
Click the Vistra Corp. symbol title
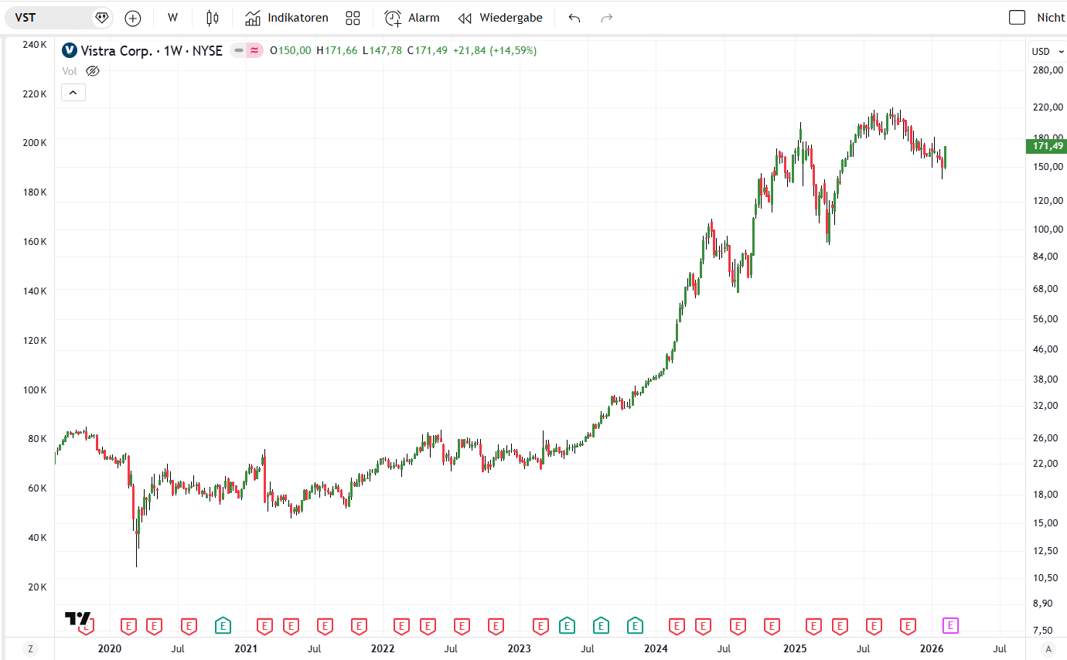142,50
